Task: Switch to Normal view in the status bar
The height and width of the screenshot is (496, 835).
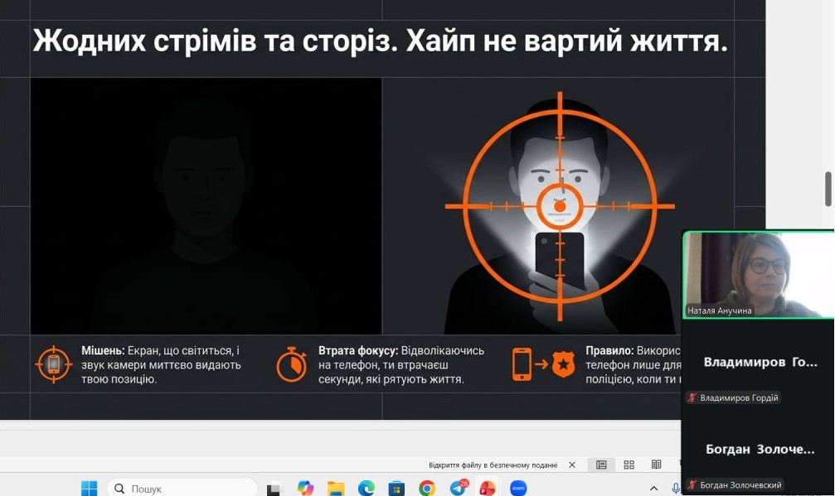Action: coord(601,465)
